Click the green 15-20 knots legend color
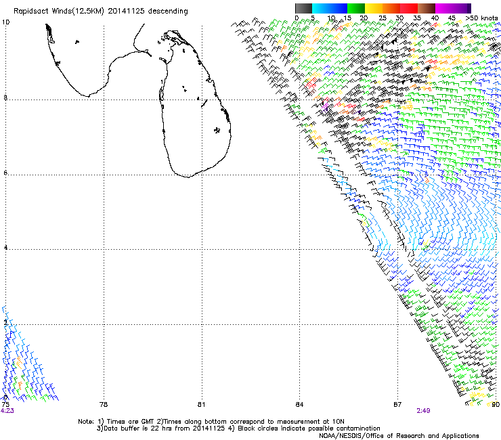Viewport: 501px width, 440px height. 356,8
